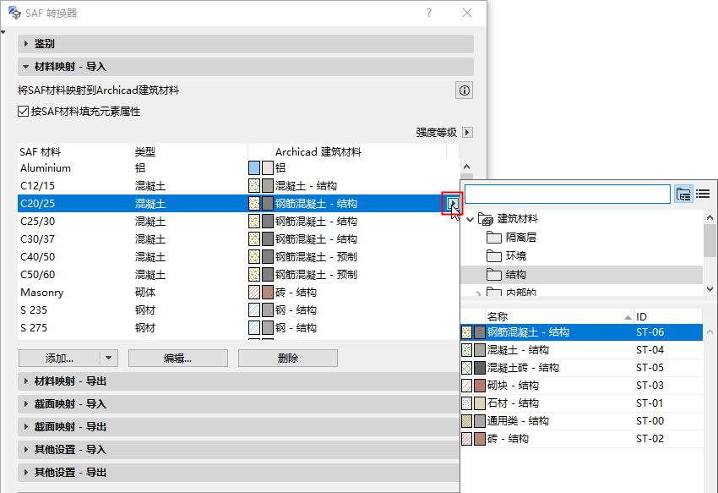
Task: Click the 强度等级 arrow button
Action: pyautogui.click(x=467, y=133)
